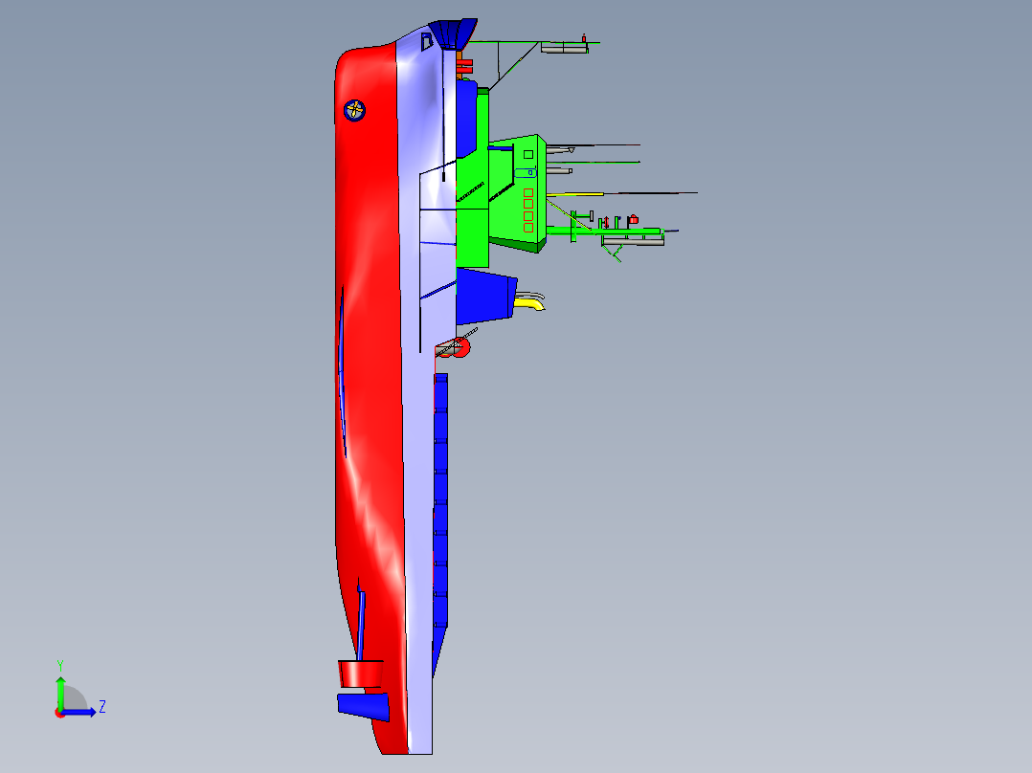The height and width of the screenshot is (773, 1032).
Task: Select the red origin sphere of the triad
Action: point(59,714)
